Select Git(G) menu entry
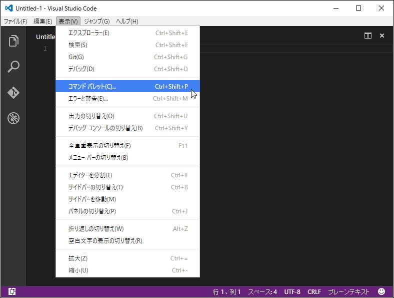The width and height of the screenshot is (394, 298). 127,57
